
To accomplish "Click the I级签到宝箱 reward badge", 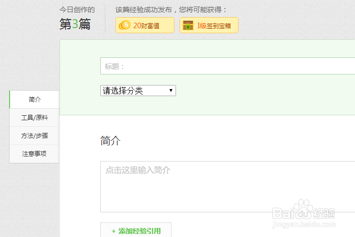I will pos(209,25).
